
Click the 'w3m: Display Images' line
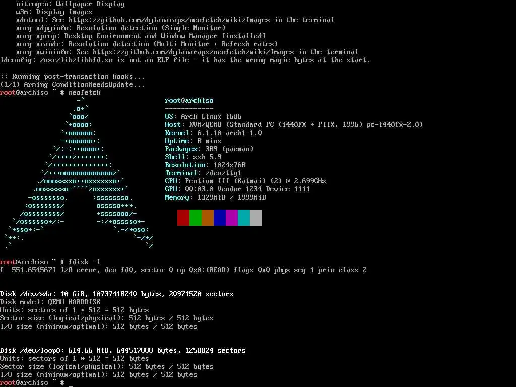tap(54, 12)
